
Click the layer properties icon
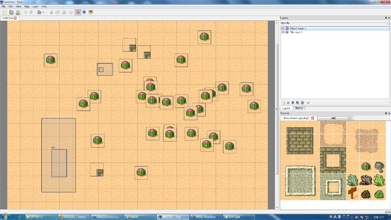click(x=308, y=103)
